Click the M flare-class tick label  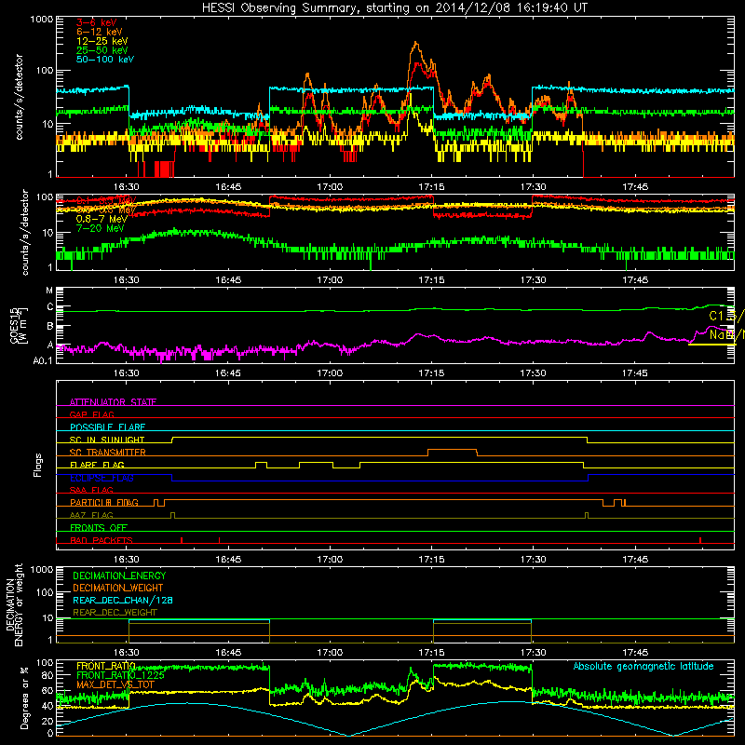click(49, 291)
